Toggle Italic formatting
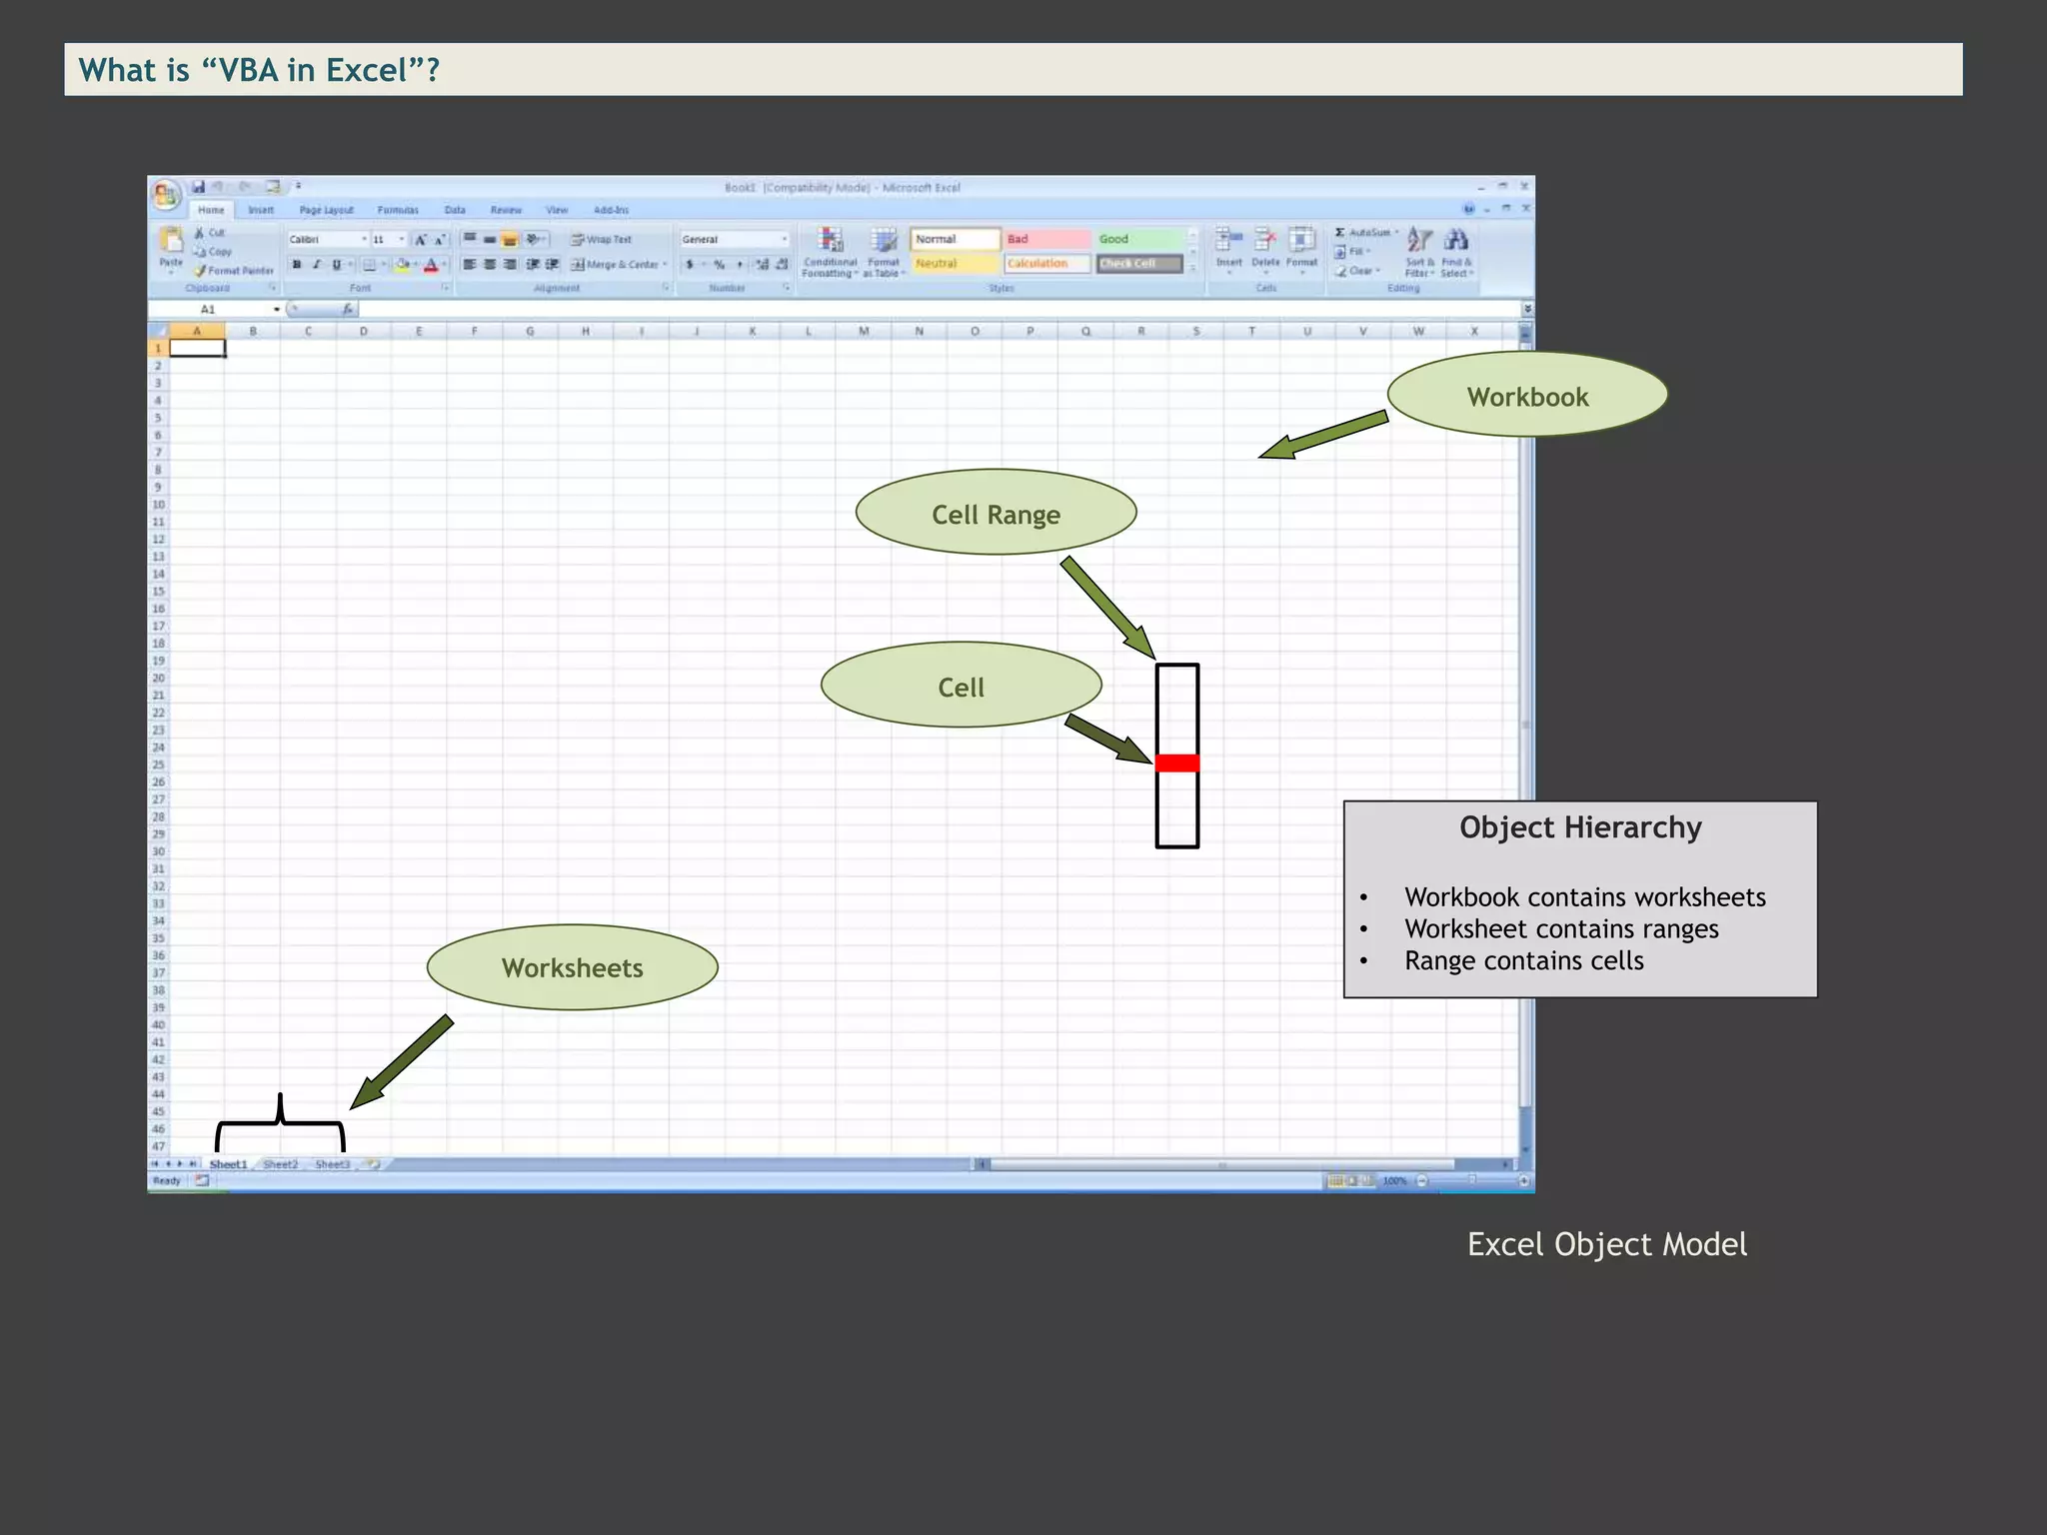The width and height of the screenshot is (2047, 1535). point(316,265)
